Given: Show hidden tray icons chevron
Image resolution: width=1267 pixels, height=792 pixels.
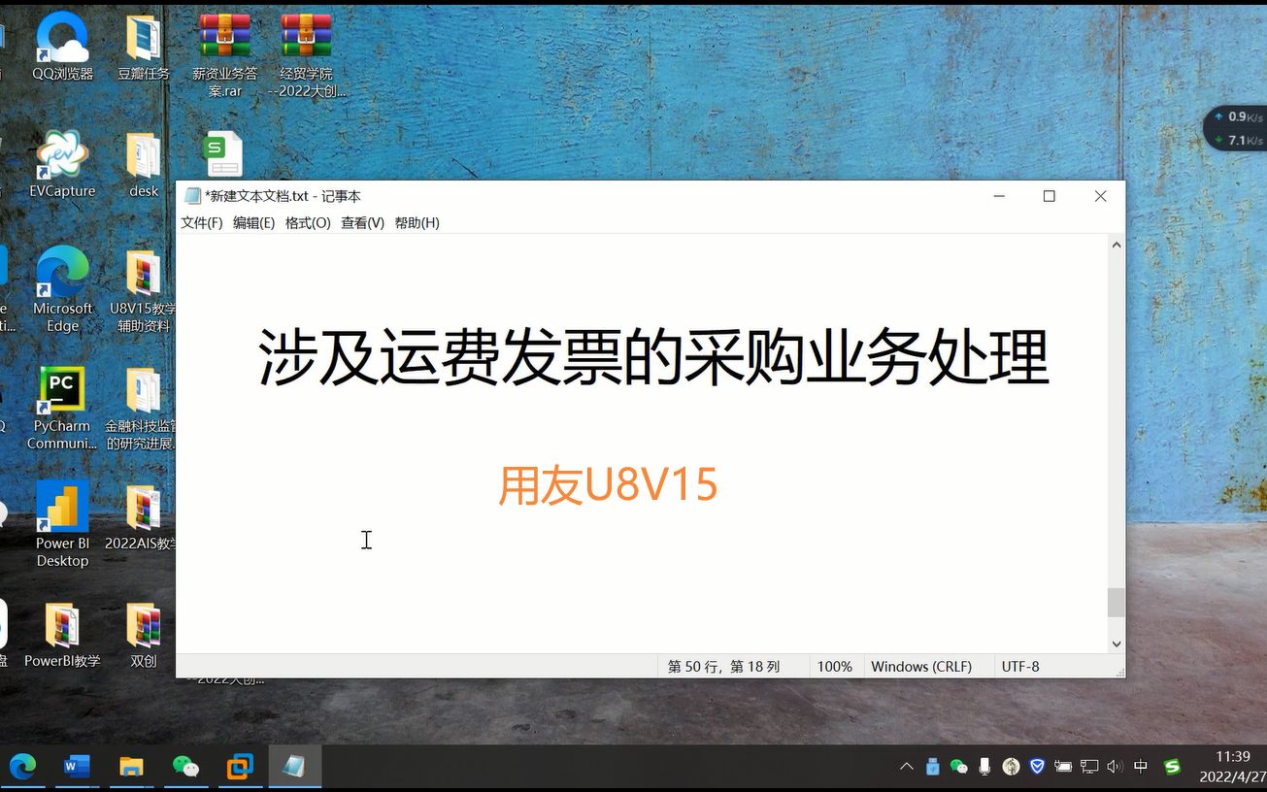Looking at the screenshot, I should [907, 767].
